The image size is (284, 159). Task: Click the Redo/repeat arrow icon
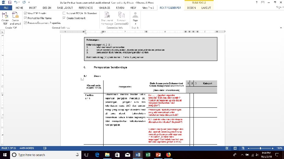pos(24,2)
